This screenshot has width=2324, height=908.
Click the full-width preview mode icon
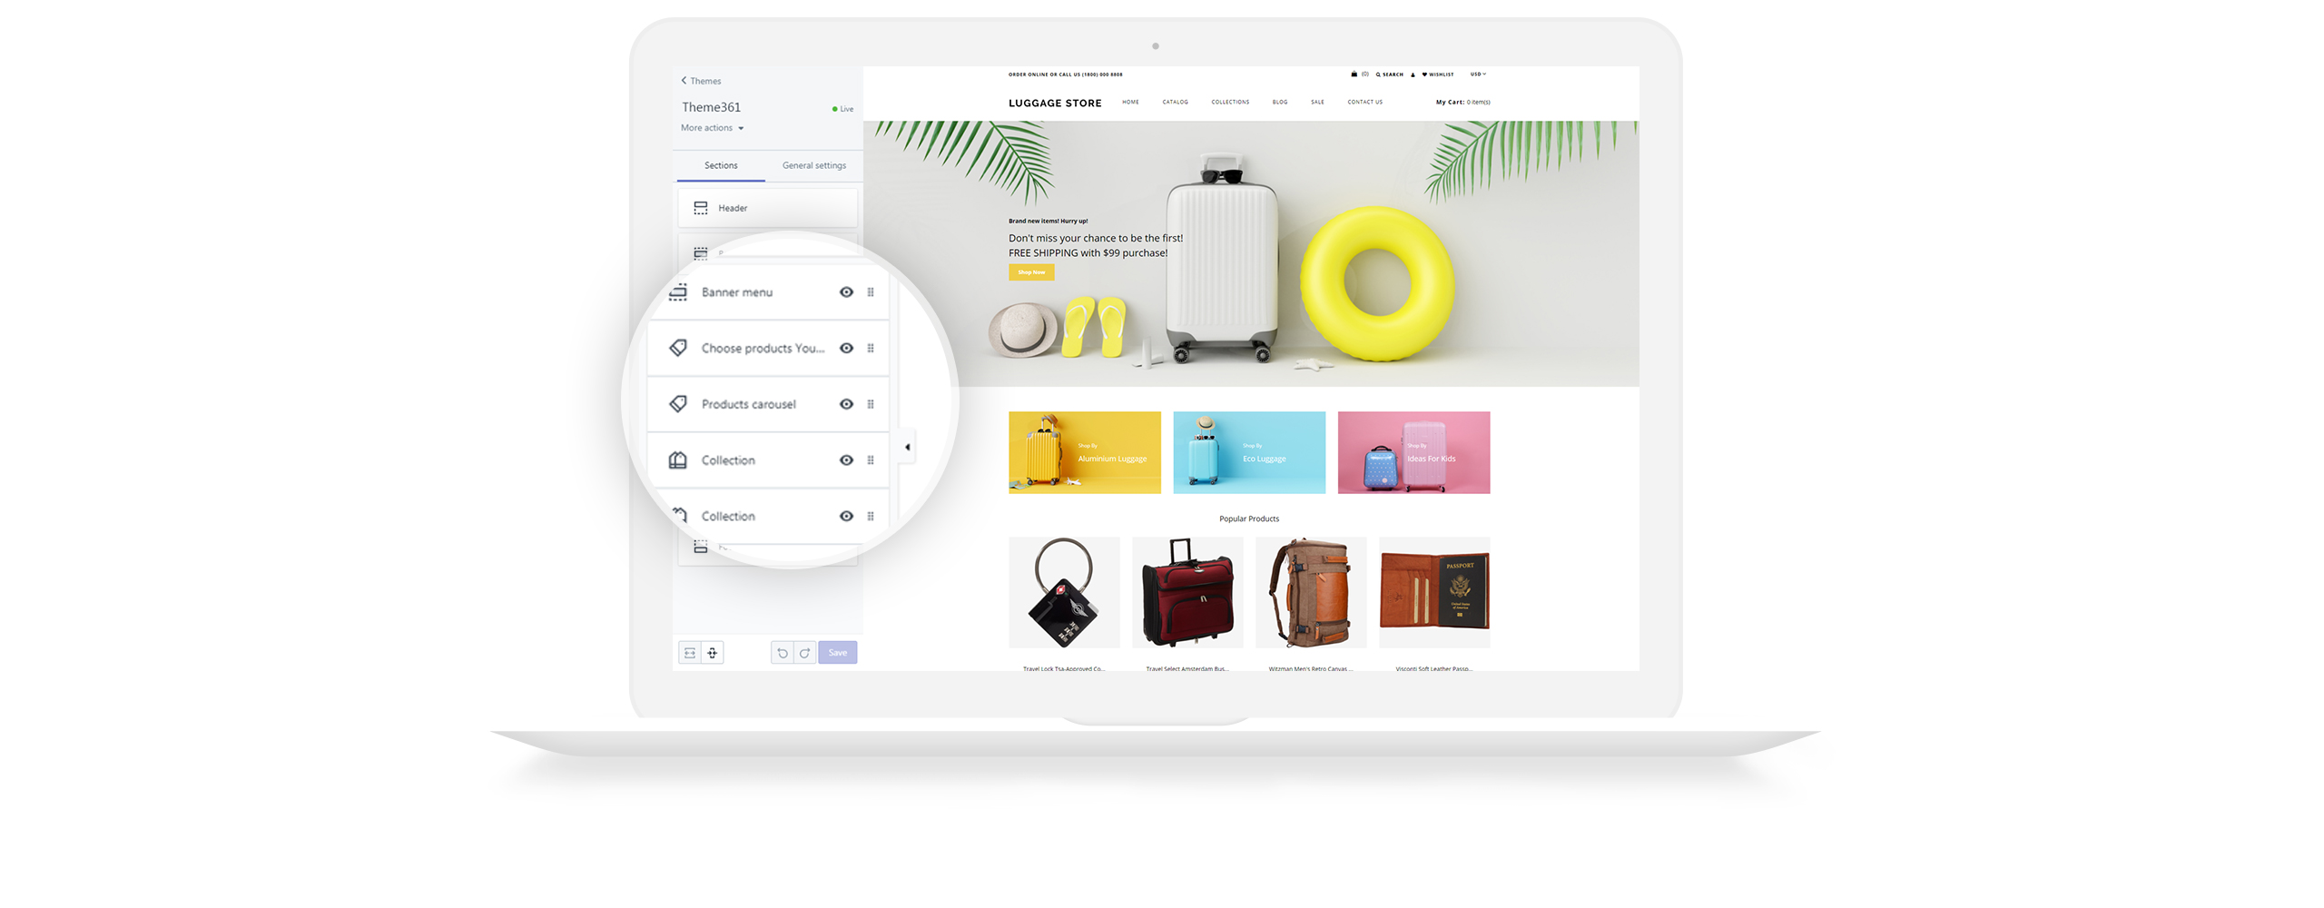(690, 653)
